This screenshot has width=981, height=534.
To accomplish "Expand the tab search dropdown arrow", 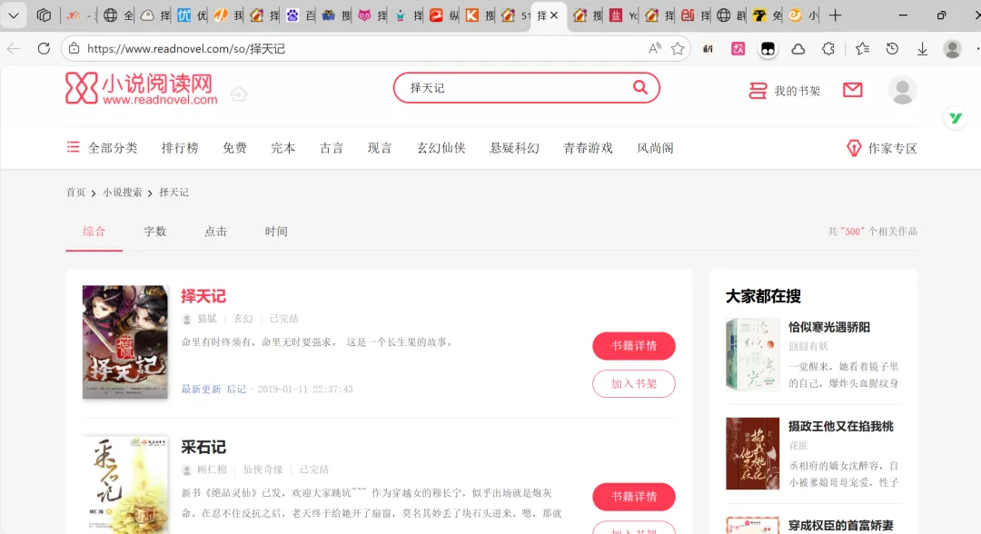I will (13, 15).
